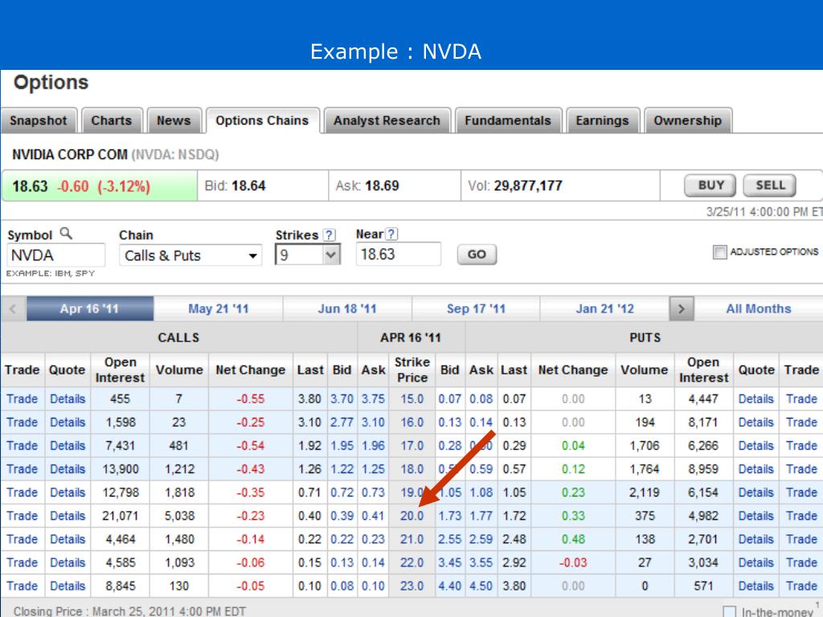Select call open interest value 21,071
The height and width of the screenshot is (617, 823).
[x=121, y=516]
